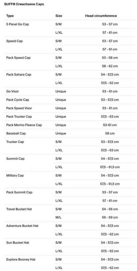Select the 'Pack Merino Fleece Cap' entry
This screenshot has width=137, height=271.
click(x=24, y=125)
